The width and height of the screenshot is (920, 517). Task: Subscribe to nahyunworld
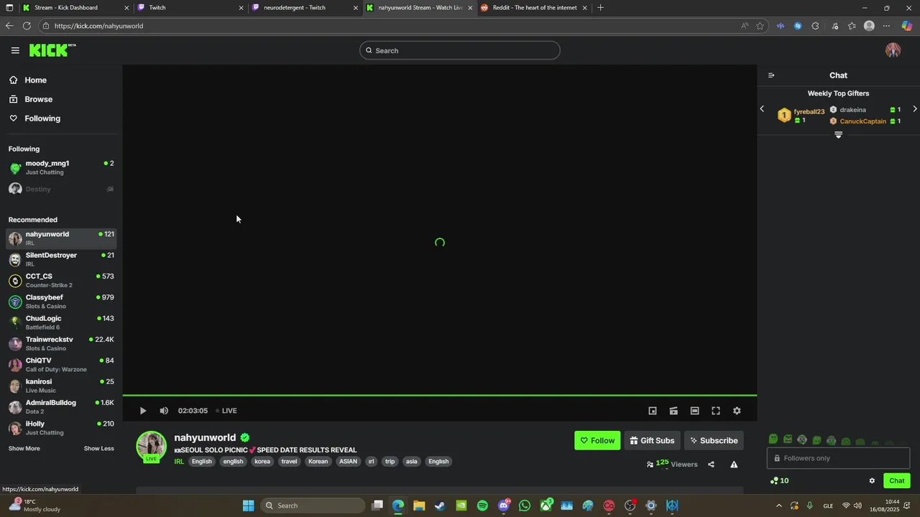pos(714,441)
